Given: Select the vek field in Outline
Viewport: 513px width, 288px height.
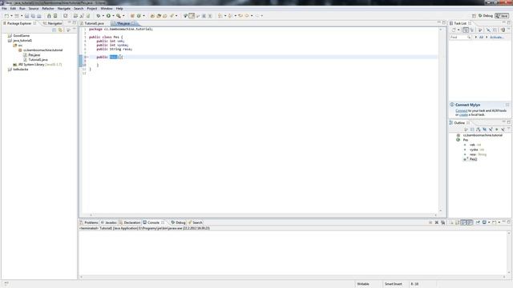Looking at the screenshot, I should tap(472, 145).
